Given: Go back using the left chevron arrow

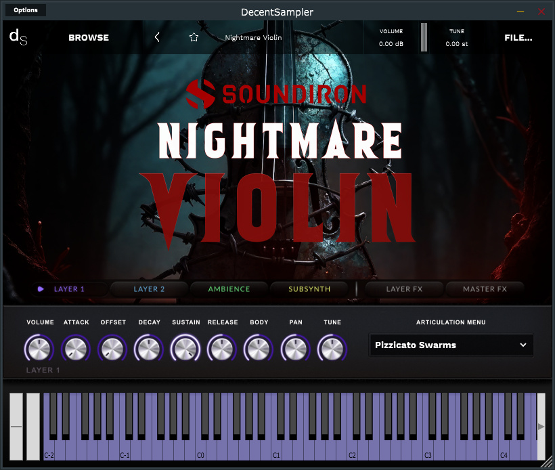Looking at the screenshot, I should pos(157,37).
